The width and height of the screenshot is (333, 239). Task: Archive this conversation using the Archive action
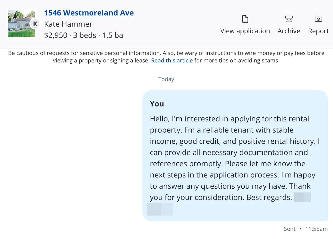pos(289,25)
